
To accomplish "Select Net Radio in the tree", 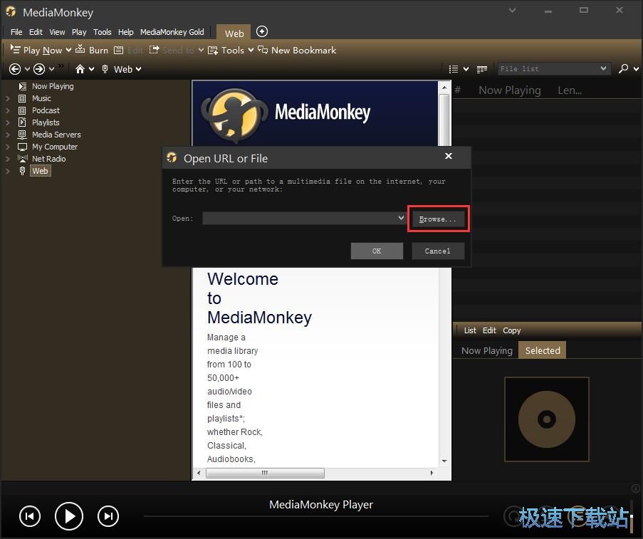I will pos(48,159).
